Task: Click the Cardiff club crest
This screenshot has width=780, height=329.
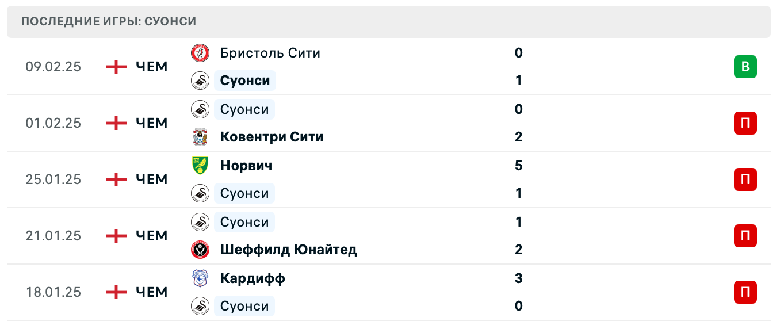Action: [x=200, y=278]
